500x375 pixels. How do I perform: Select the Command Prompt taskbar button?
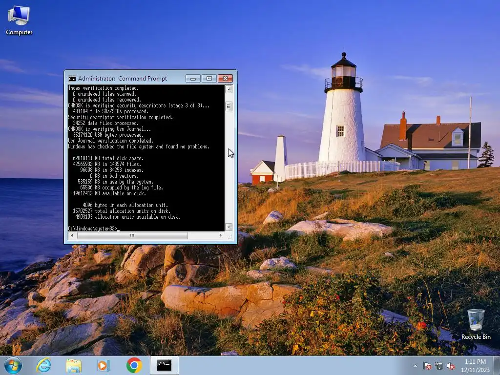tap(164, 365)
